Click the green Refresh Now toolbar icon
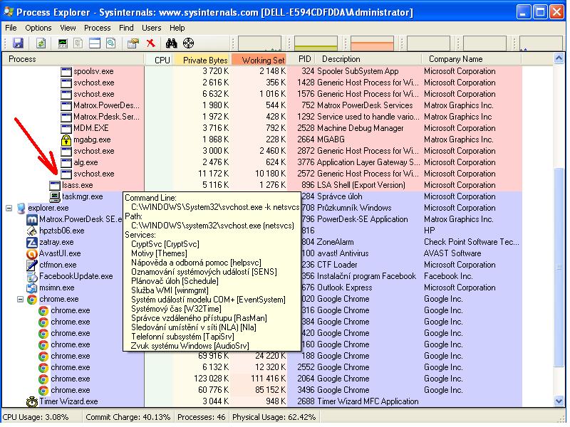The height and width of the screenshot is (427, 570). 41,43
